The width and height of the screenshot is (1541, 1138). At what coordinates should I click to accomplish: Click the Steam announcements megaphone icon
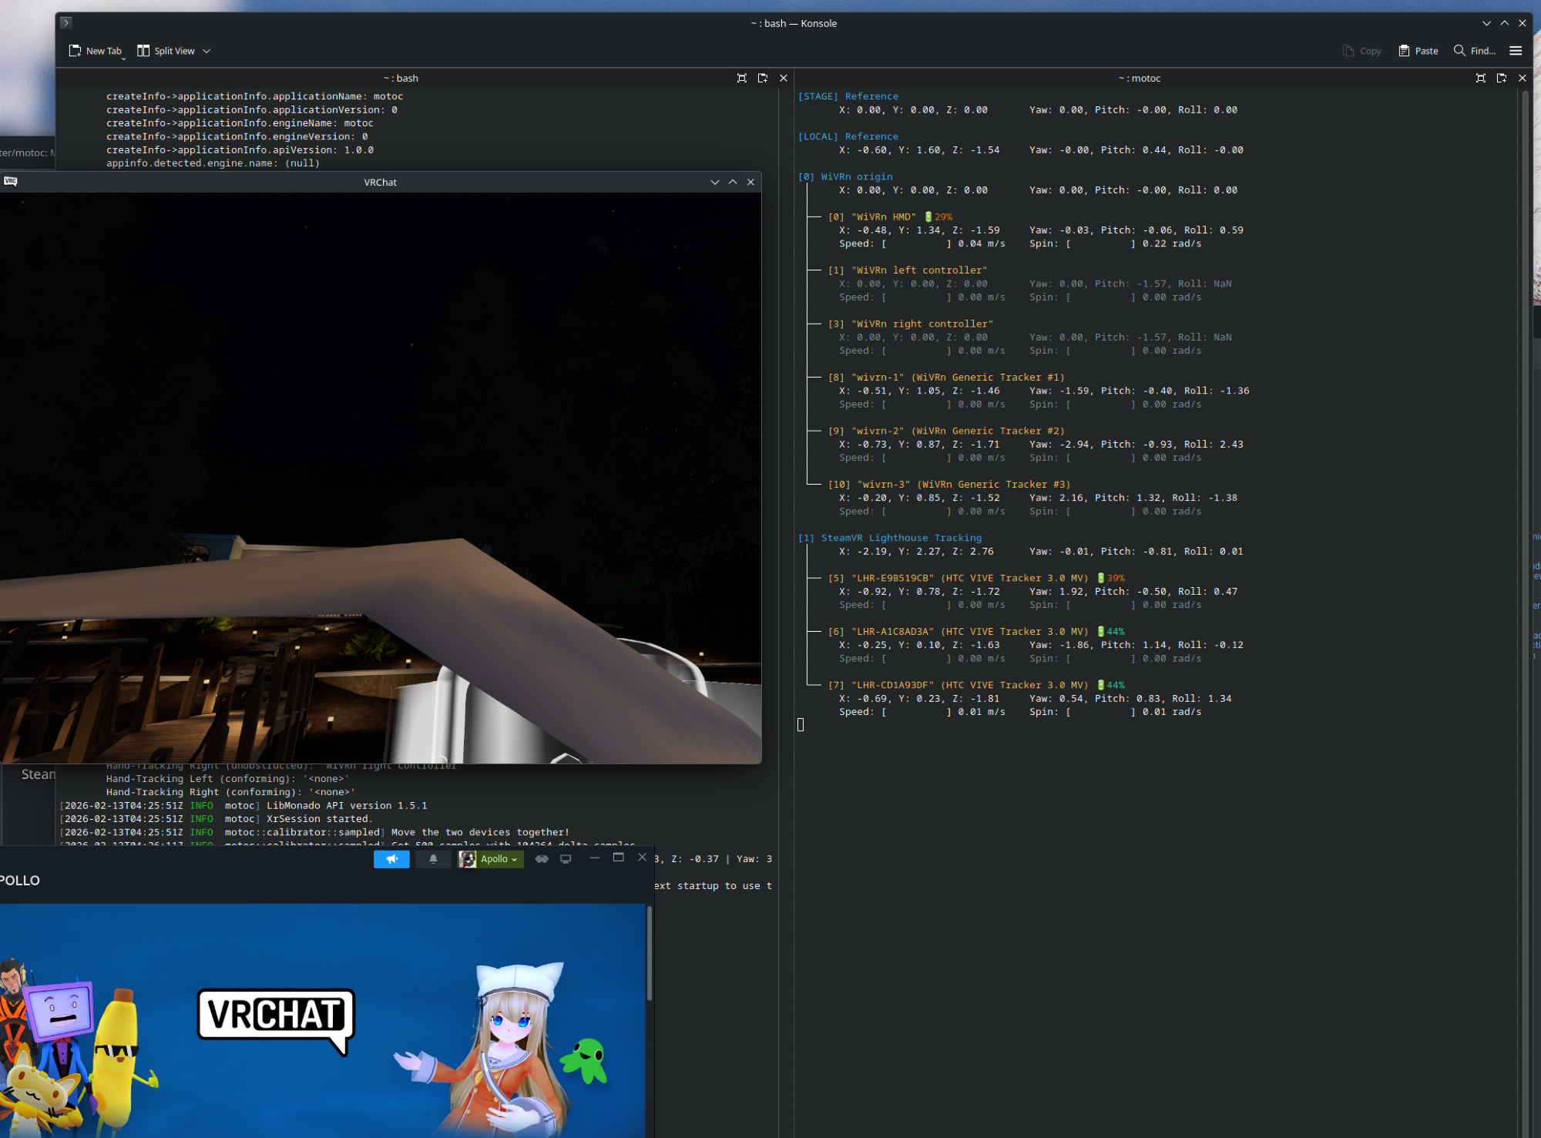point(391,859)
